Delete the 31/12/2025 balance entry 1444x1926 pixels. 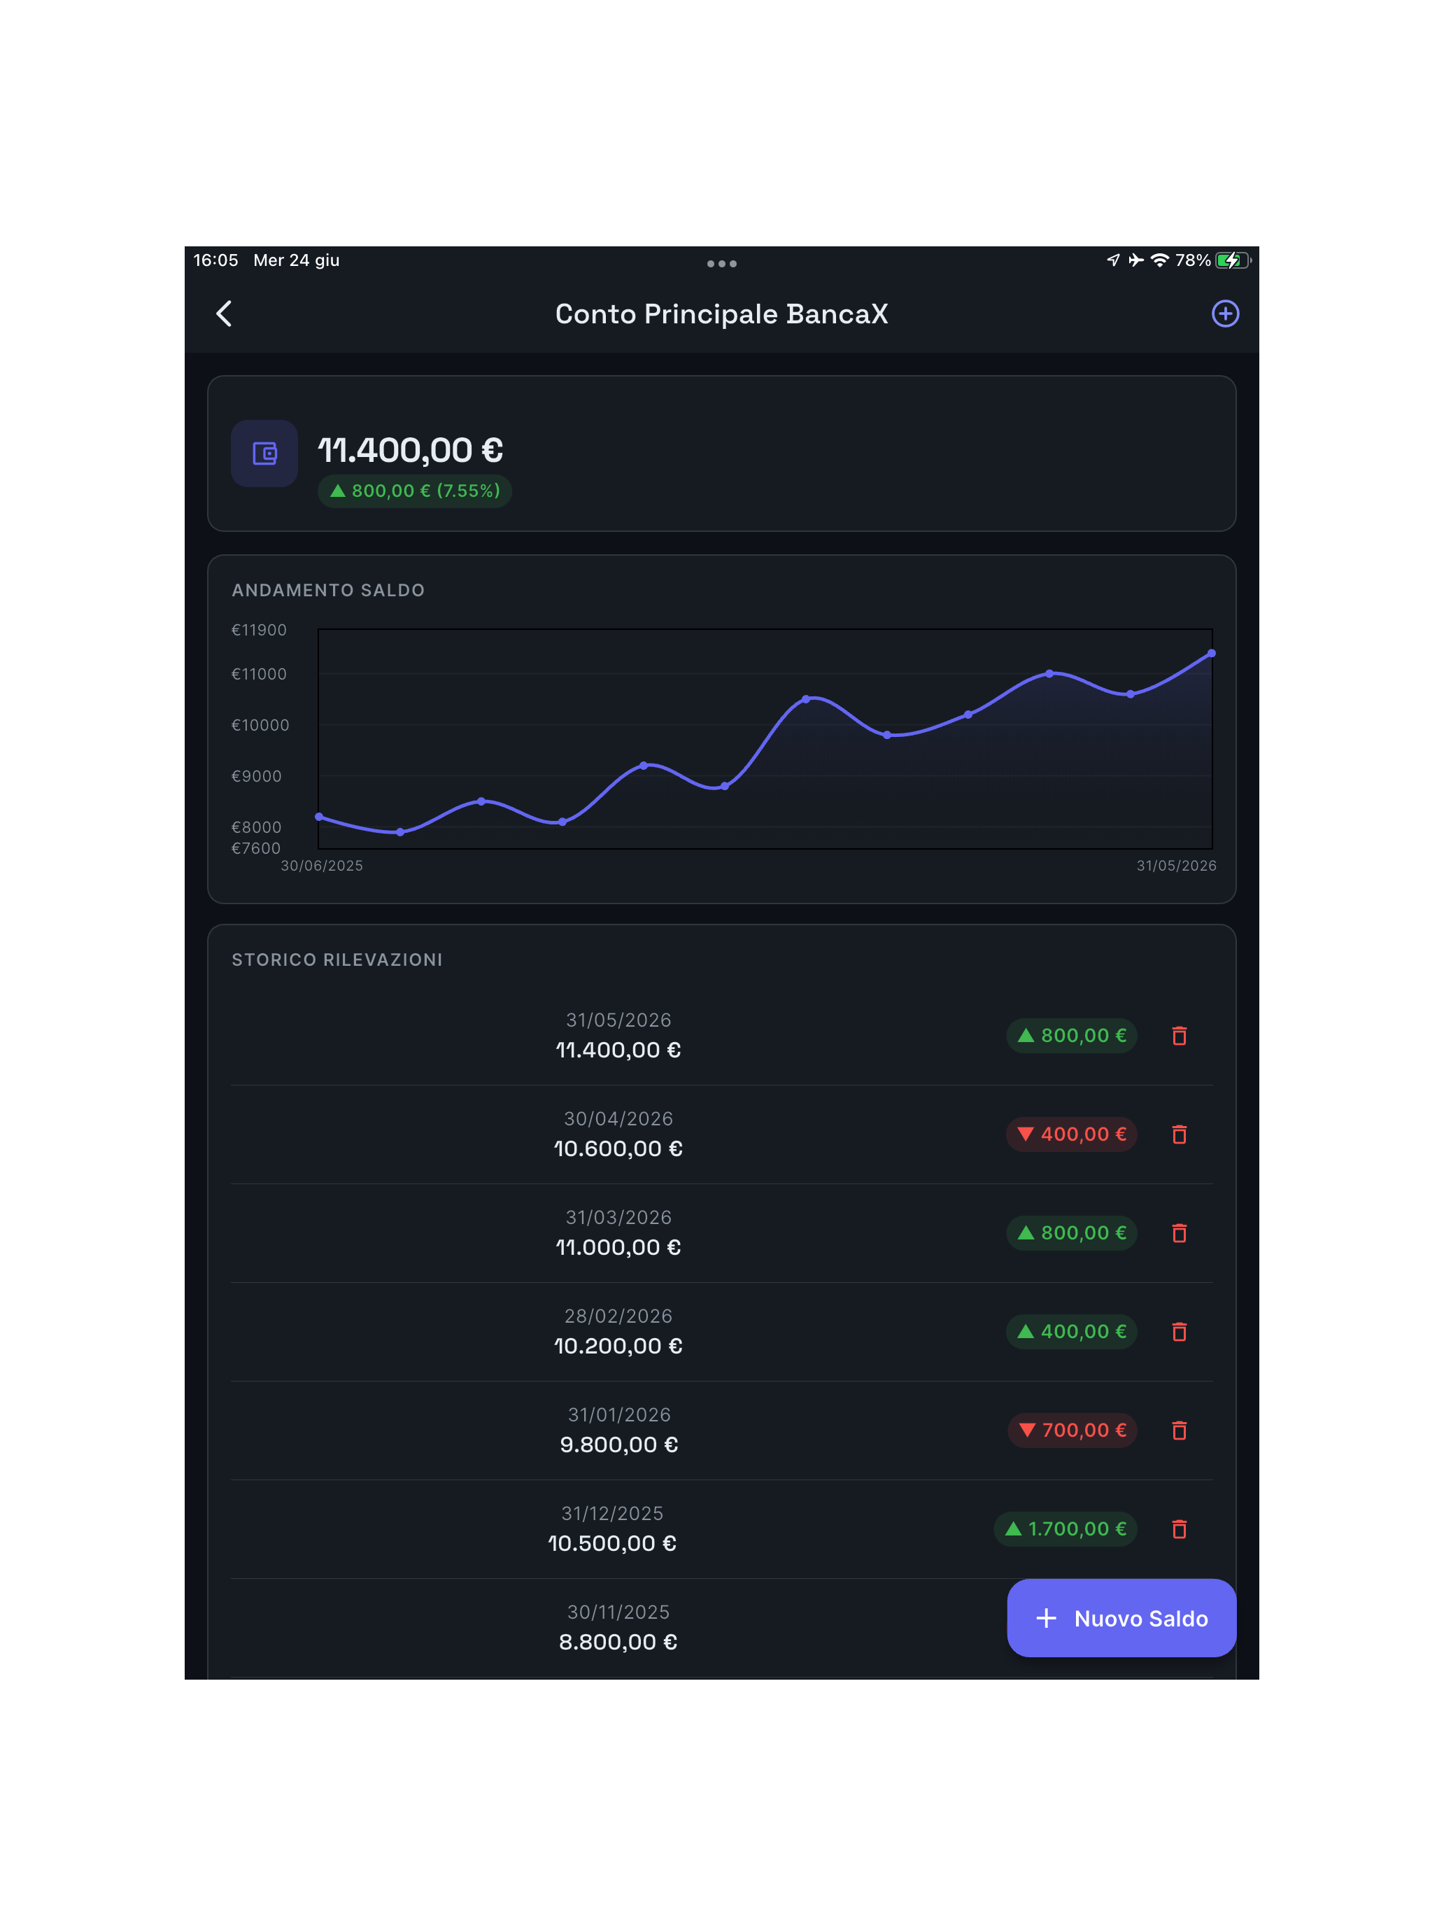pyautogui.click(x=1179, y=1528)
